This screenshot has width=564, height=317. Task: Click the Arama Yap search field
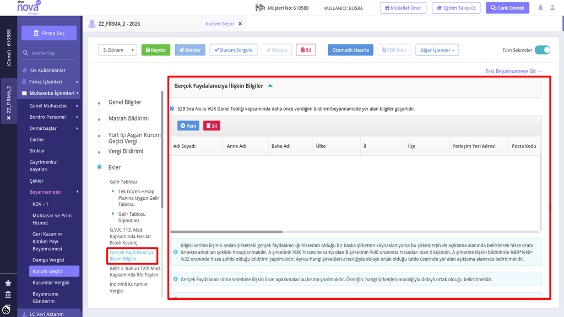49,53
